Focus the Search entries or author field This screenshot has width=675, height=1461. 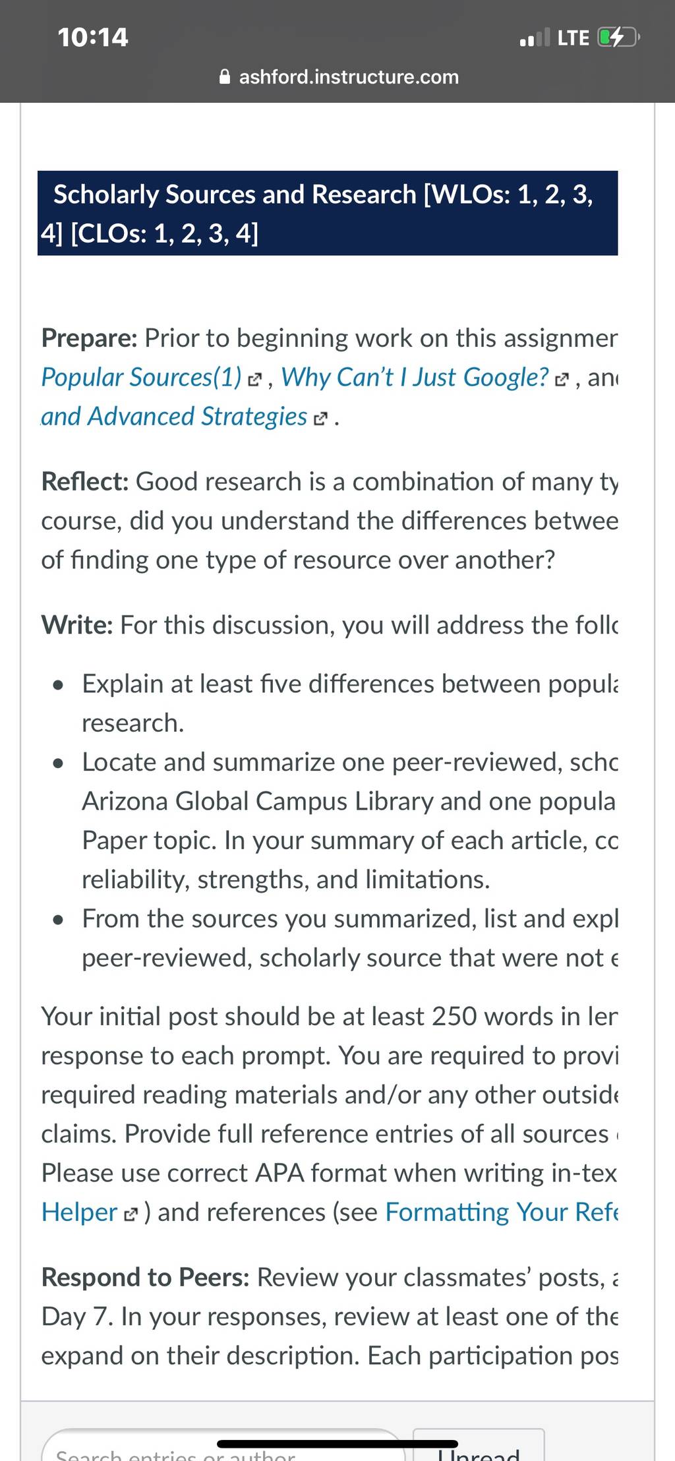coord(223,1446)
